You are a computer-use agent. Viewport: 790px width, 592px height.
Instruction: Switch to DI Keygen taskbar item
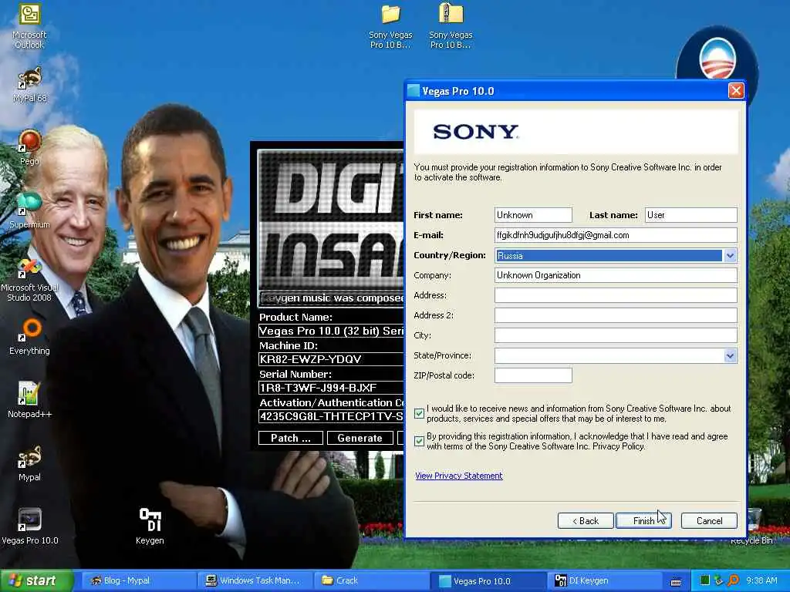point(605,580)
